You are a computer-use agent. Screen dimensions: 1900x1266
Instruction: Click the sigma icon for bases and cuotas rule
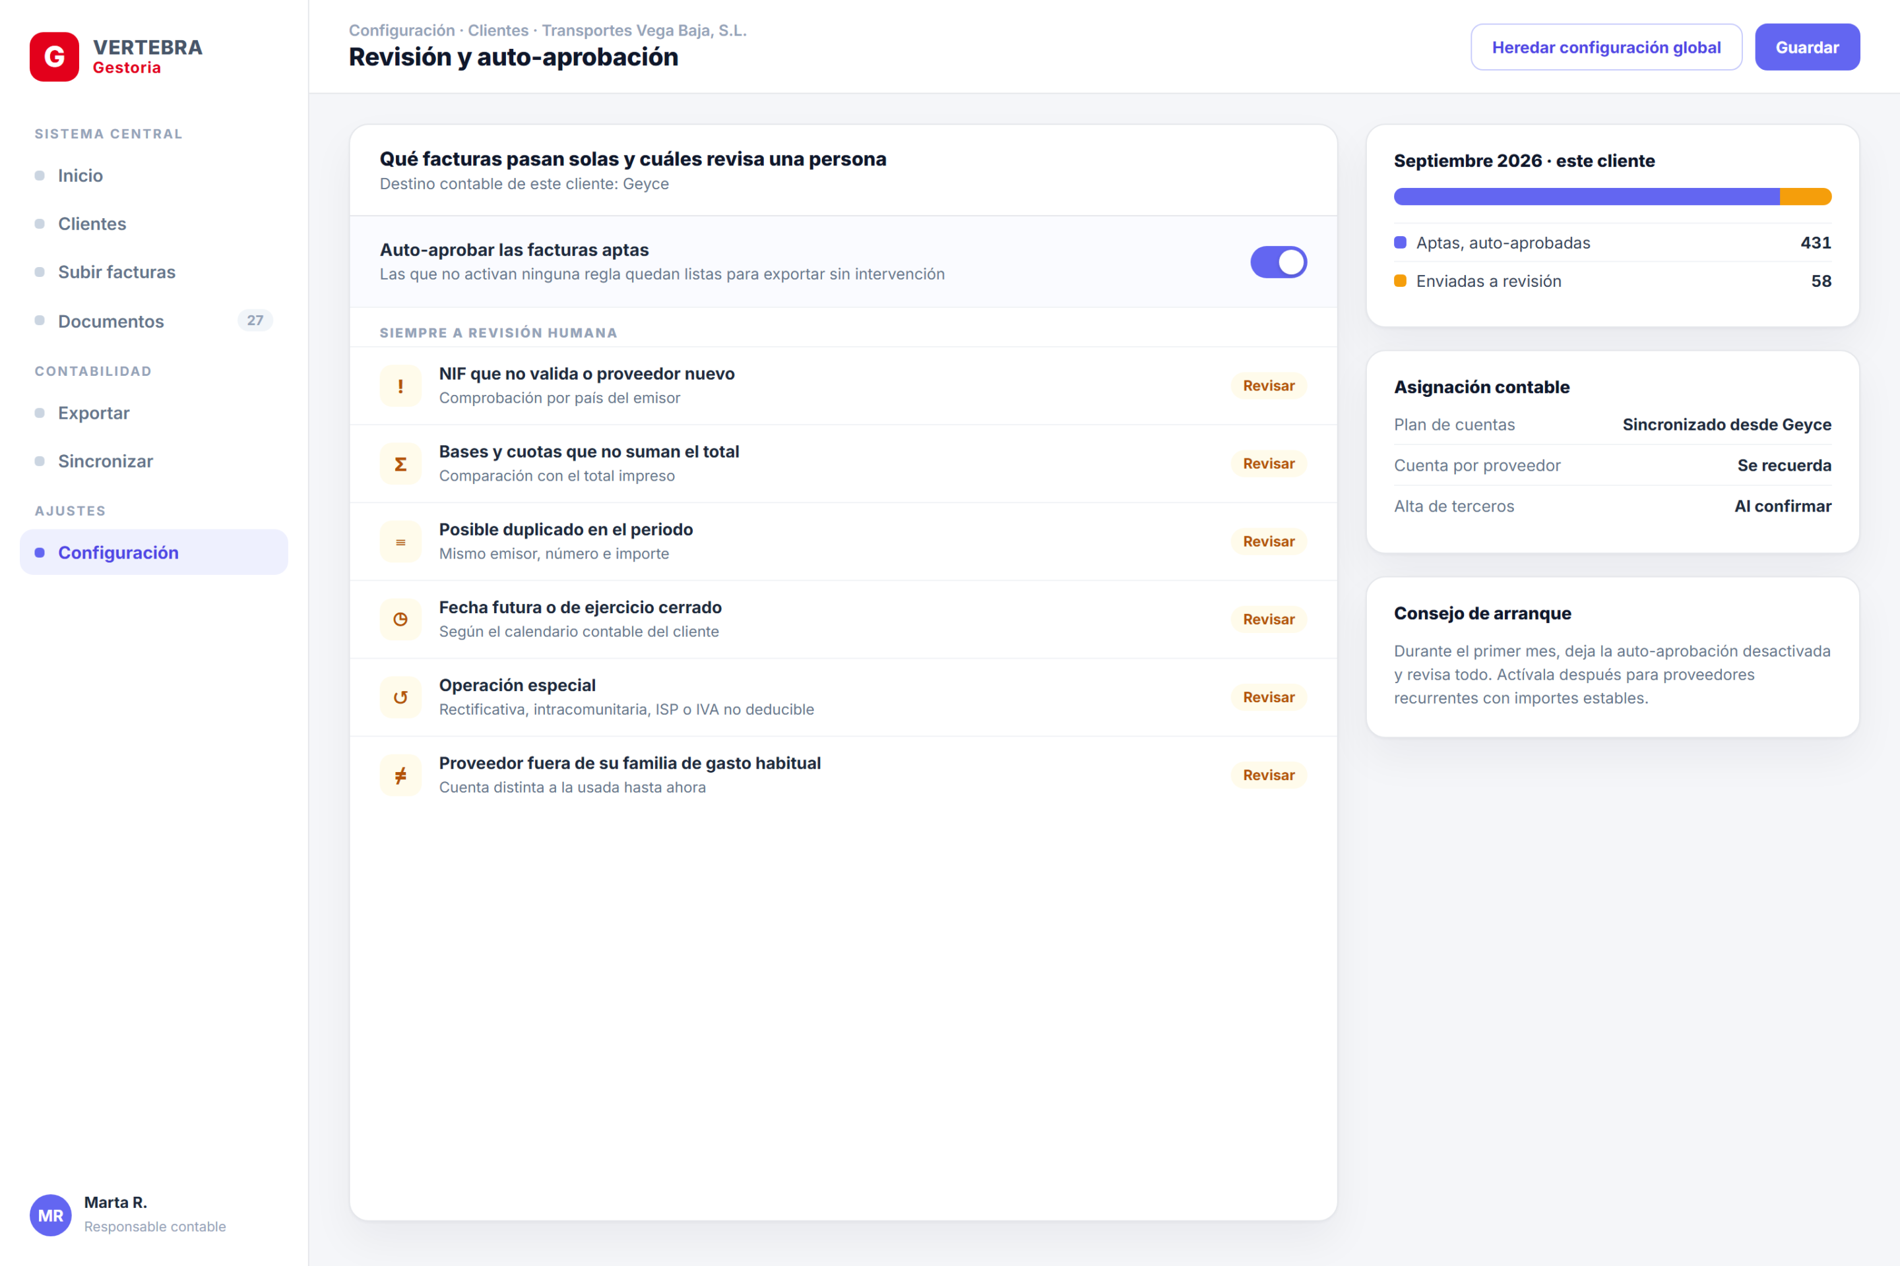click(x=400, y=464)
